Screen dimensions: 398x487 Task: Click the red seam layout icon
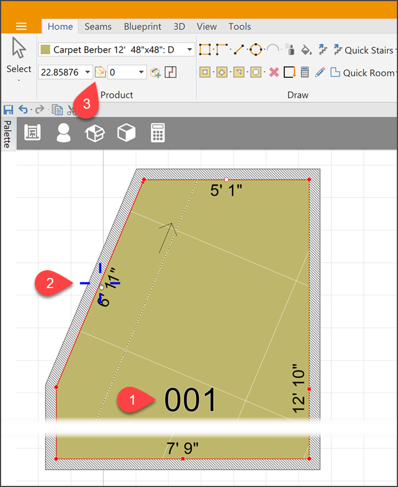coord(170,72)
